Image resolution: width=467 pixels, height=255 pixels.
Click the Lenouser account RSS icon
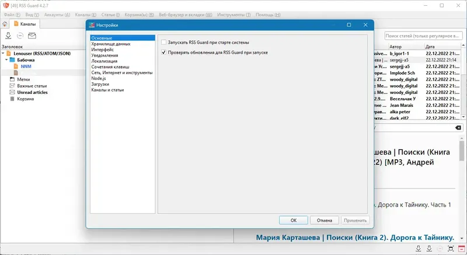tap(9, 54)
